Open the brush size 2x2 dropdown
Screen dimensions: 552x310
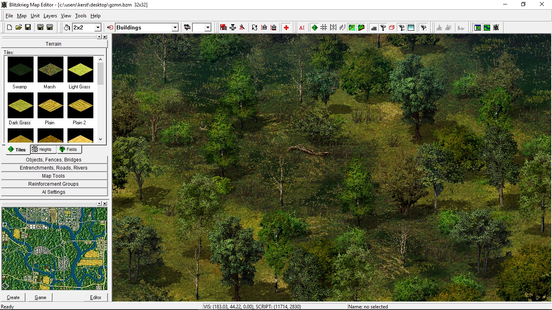(97, 27)
